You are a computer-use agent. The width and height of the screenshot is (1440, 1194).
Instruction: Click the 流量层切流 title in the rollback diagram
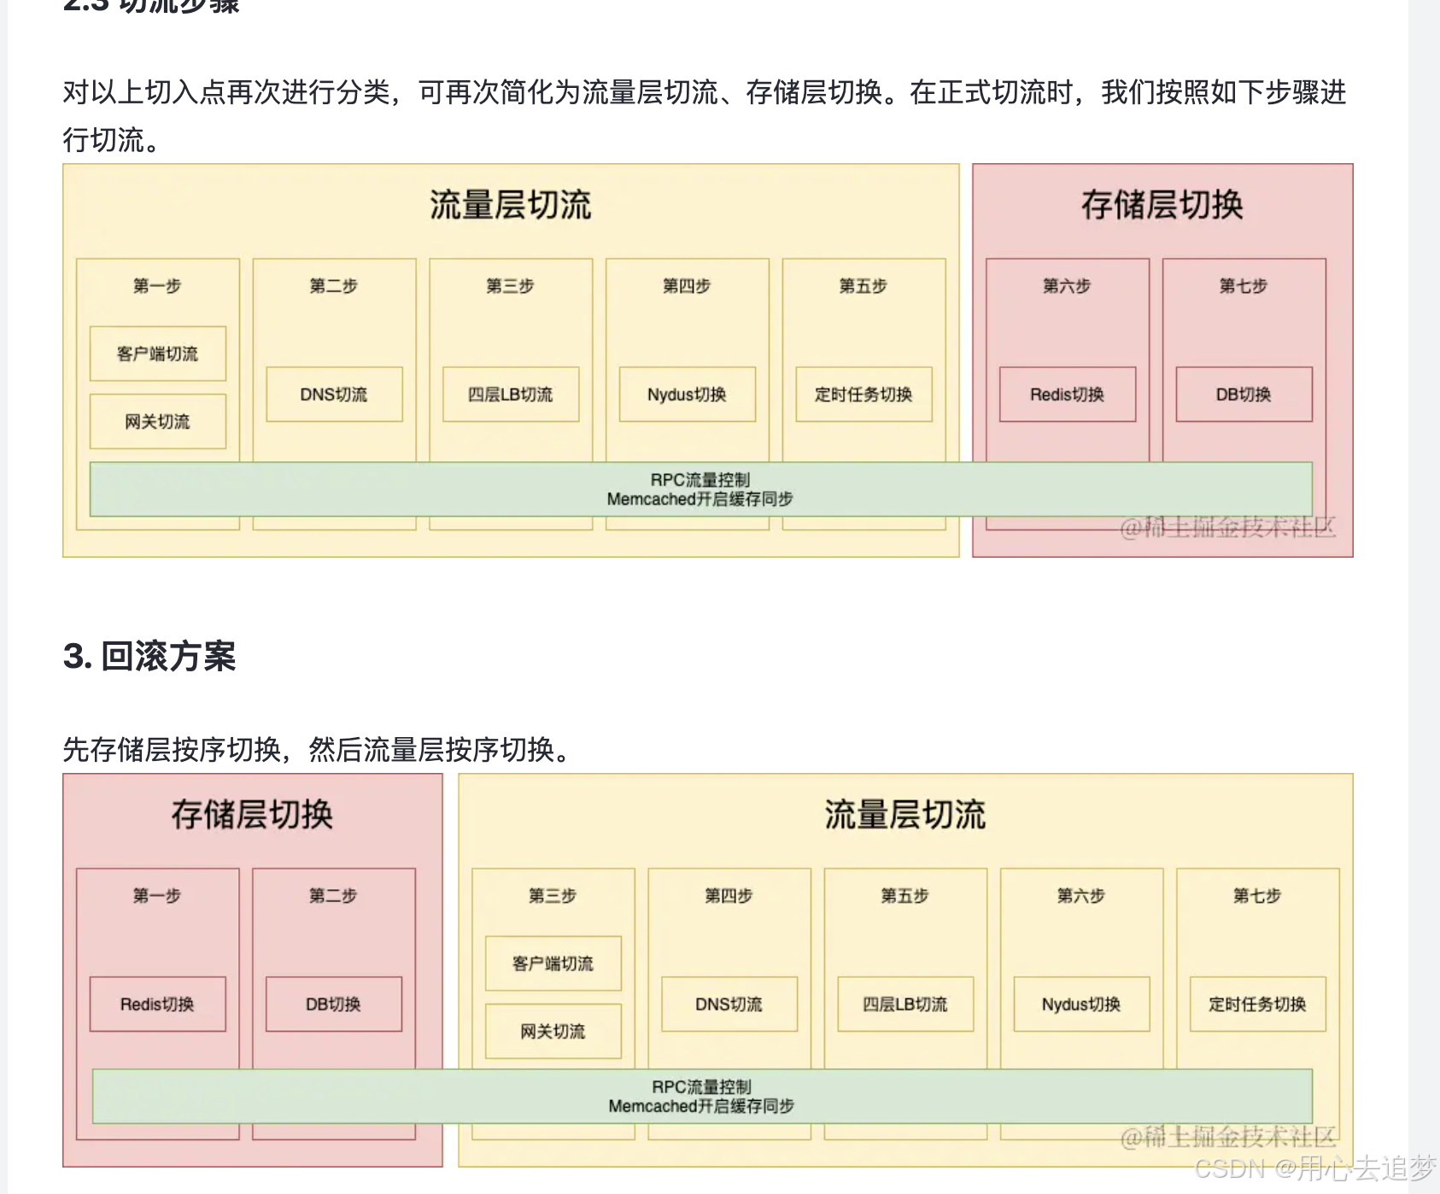pos(905,814)
